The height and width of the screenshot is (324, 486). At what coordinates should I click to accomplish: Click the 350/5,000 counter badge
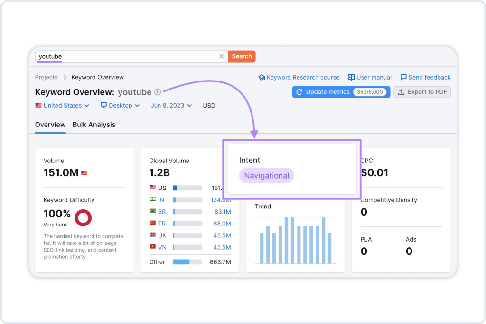pos(369,92)
